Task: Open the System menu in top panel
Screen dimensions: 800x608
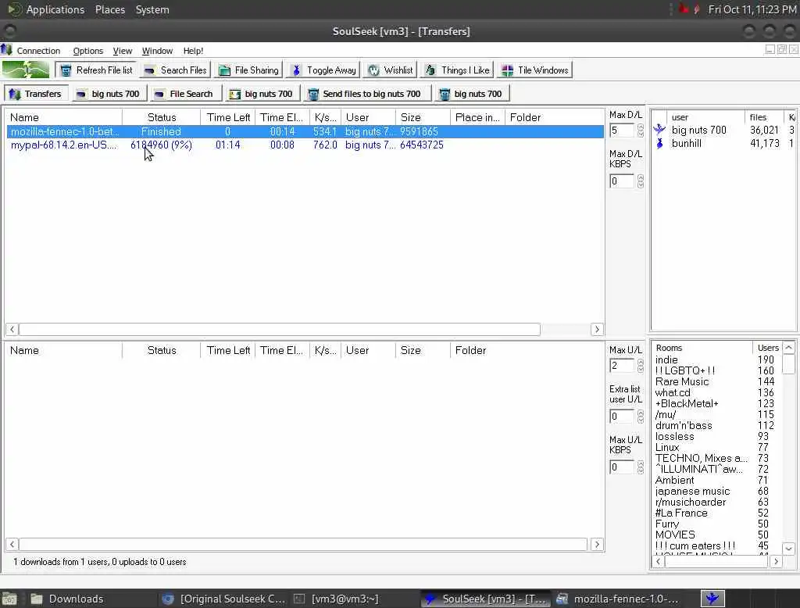Action: [x=152, y=9]
